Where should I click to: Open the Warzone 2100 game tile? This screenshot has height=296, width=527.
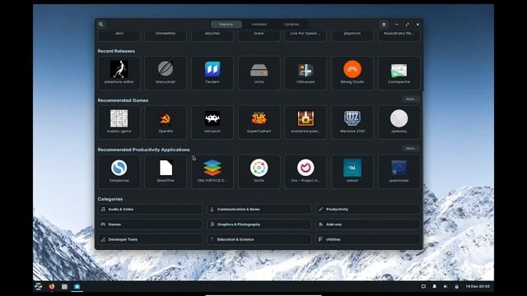pyautogui.click(x=352, y=123)
